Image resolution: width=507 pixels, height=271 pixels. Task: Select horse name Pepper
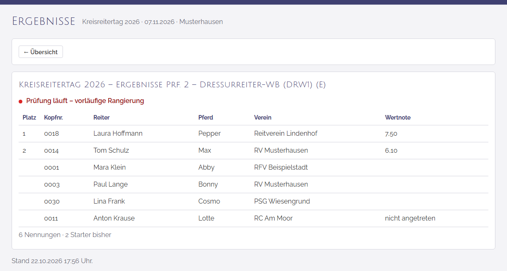(210, 134)
